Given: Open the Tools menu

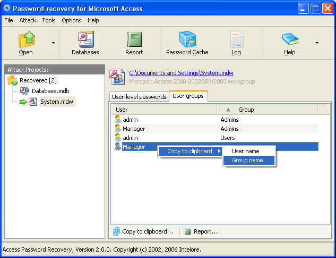Looking at the screenshot, I should (x=49, y=20).
